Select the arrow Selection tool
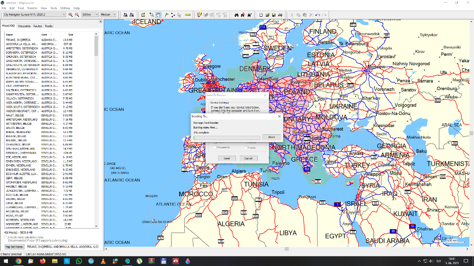Viewport: 474px width, 266px height. click(179, 15)
